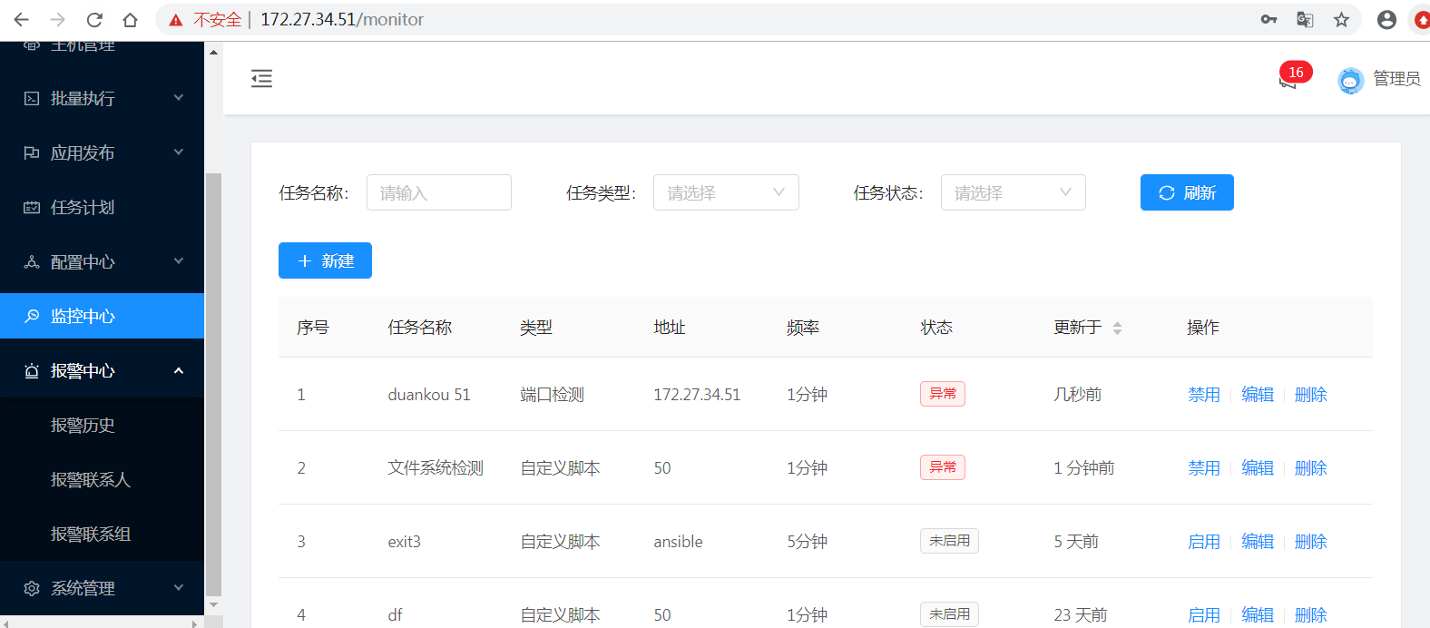Expand 批量执行 menu chevron
This screenshot has height=628, width=1430.
(179, 97)
